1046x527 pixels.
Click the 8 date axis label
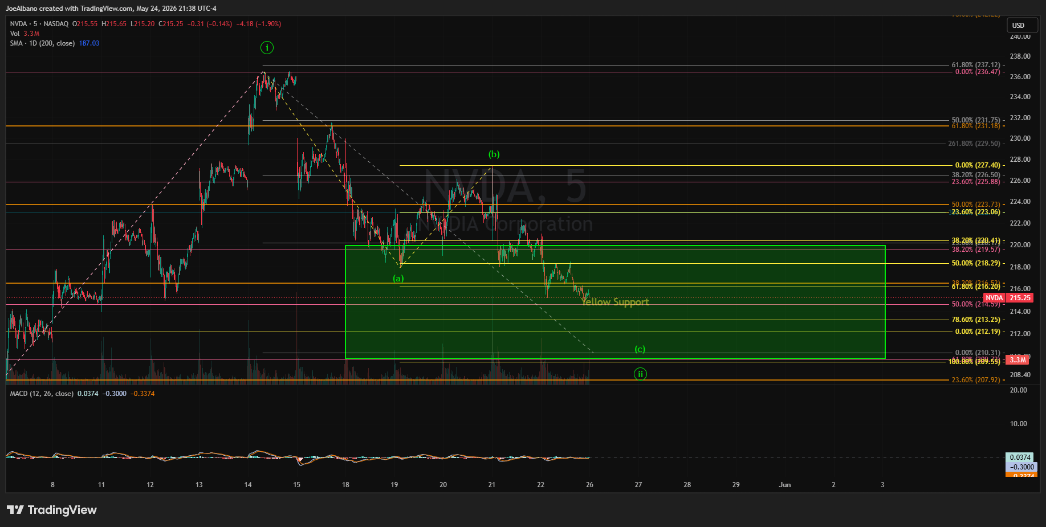[x=52, y=485]
